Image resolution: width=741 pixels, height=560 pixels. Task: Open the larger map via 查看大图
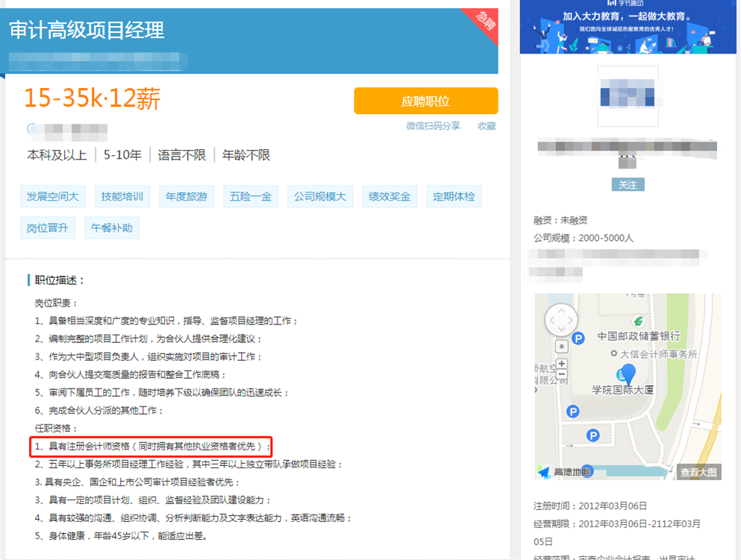pos(699,471)
